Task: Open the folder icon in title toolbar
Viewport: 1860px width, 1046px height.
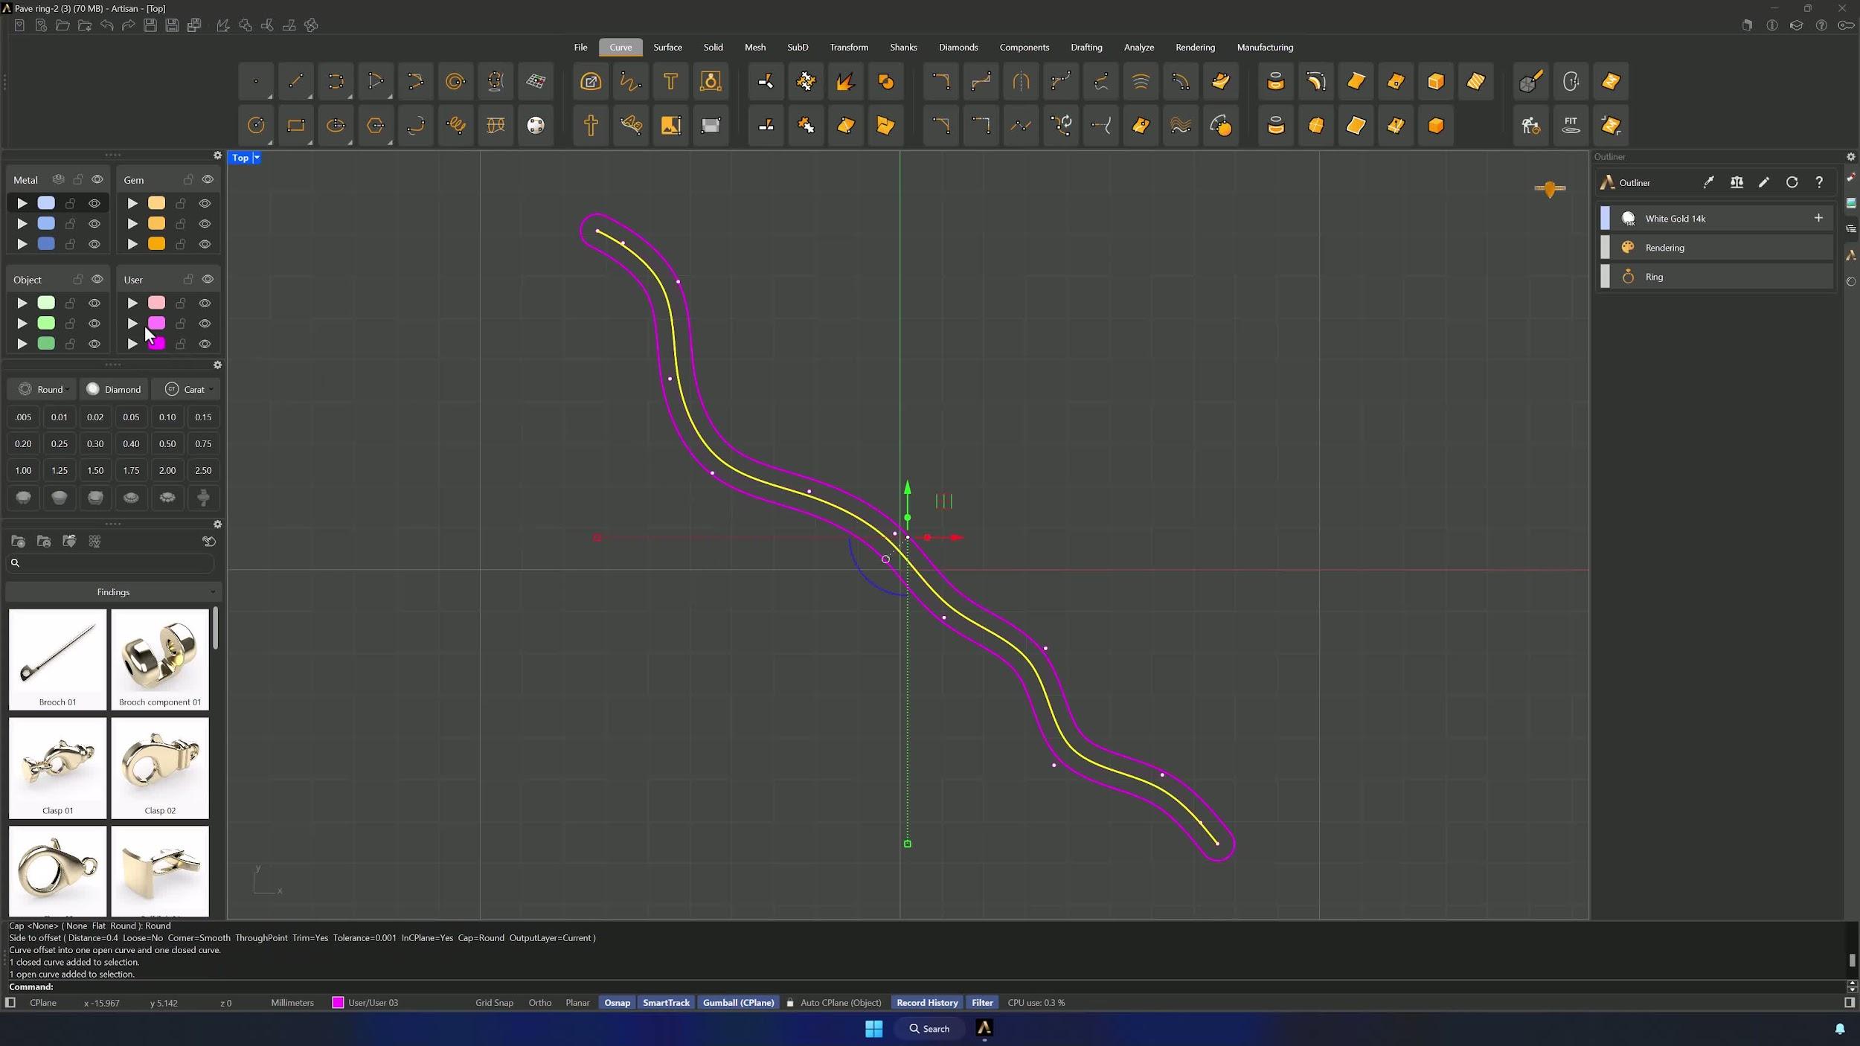Action: pos(63,25)
